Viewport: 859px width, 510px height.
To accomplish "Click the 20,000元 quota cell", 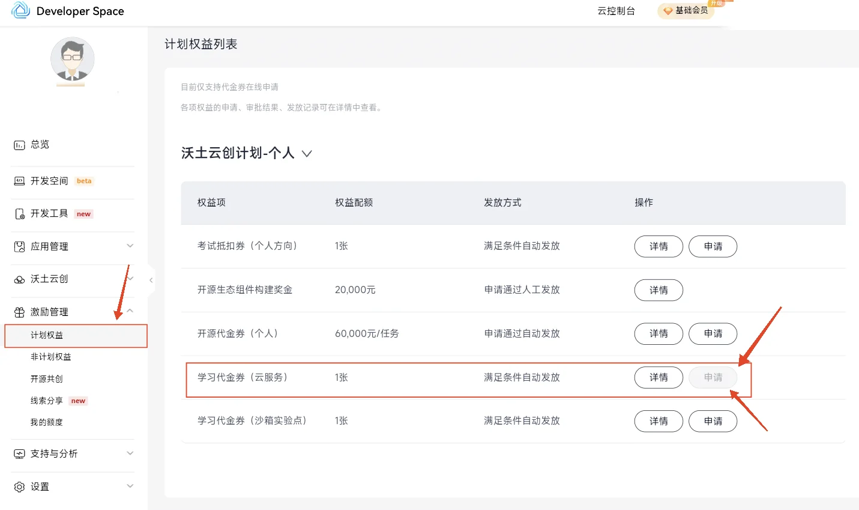I will click(355, 290).
